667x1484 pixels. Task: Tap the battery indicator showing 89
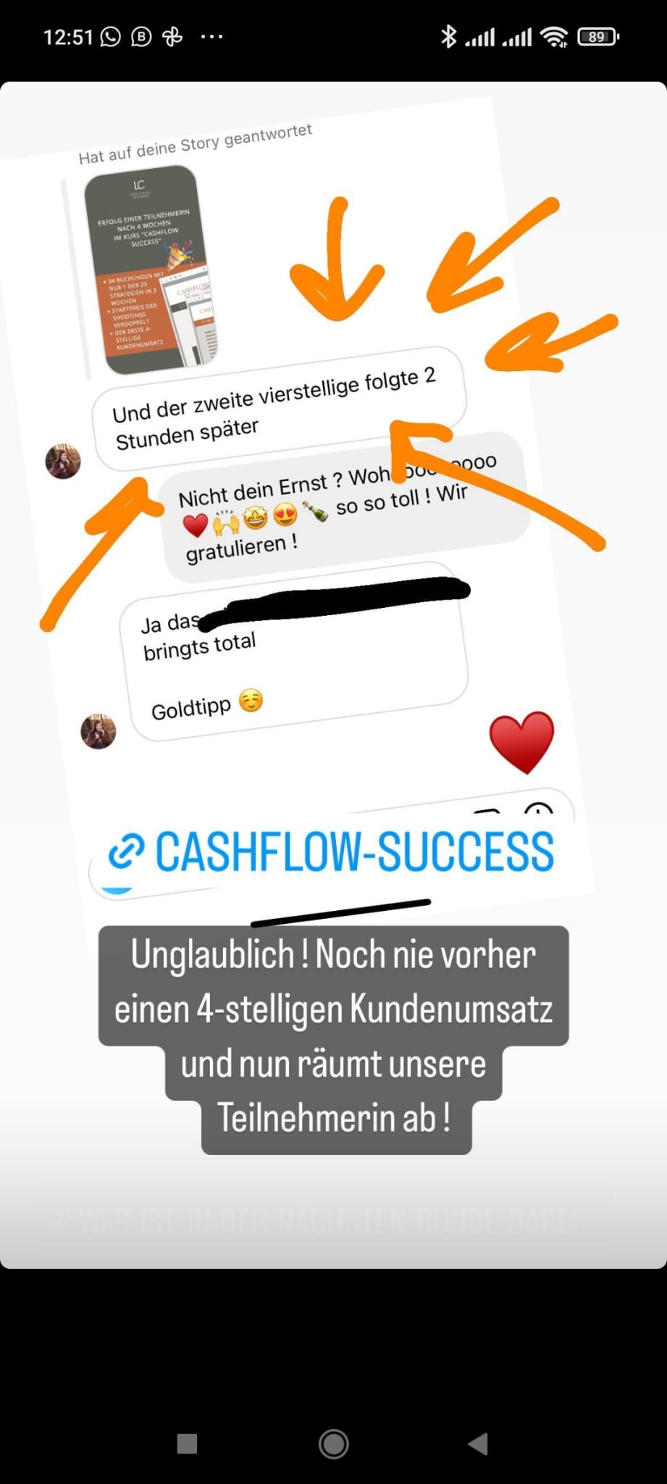[x=597, y=37]
